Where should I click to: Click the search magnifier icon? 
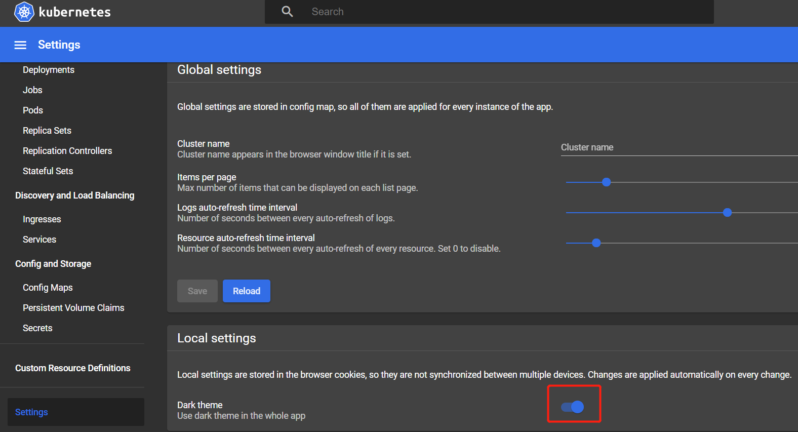[x=287, y=12]
